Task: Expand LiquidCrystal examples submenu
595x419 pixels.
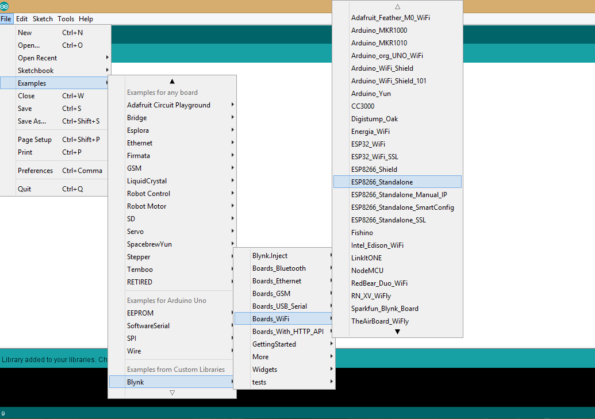Action: pyautogui.click(x=172, y=180)
